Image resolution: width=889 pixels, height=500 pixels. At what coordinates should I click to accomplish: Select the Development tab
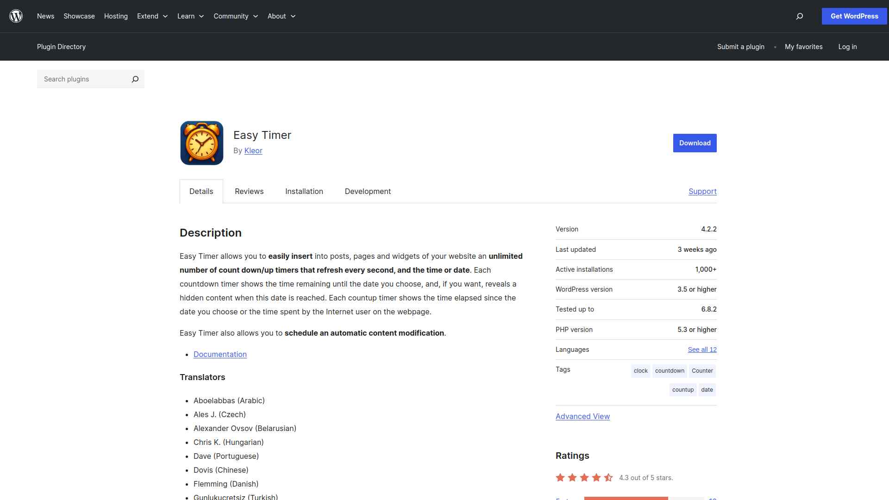click(368, 191)
